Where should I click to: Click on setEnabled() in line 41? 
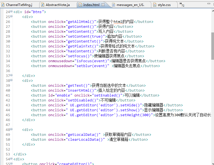point(107,95)
